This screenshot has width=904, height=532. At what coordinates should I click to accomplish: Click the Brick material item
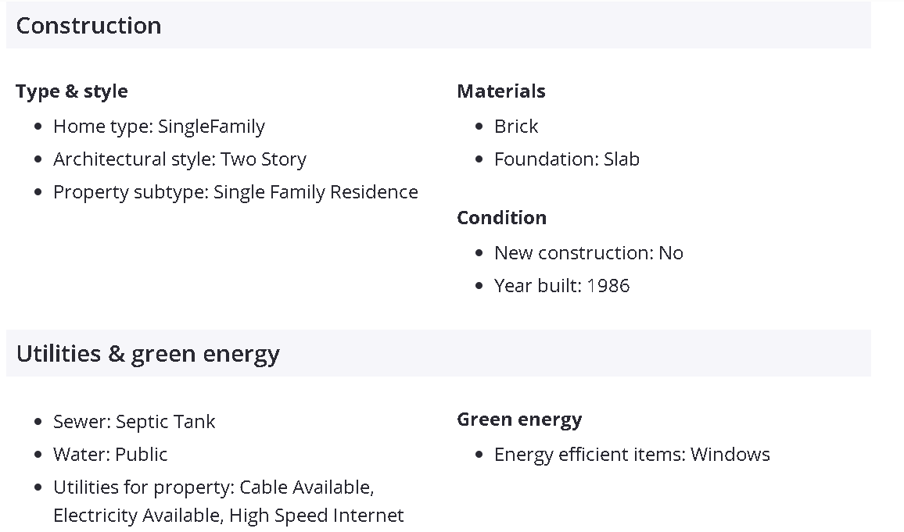click(x=516, y=127)
